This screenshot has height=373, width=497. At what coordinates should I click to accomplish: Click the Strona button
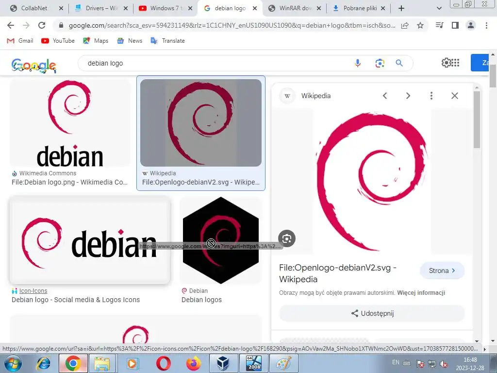click(x=442, y=271)
